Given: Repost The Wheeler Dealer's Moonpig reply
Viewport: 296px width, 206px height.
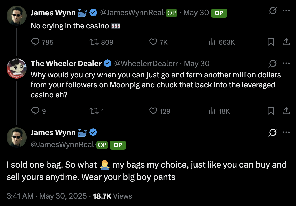Looking at the screenshot, I should (x=94, y=111).
